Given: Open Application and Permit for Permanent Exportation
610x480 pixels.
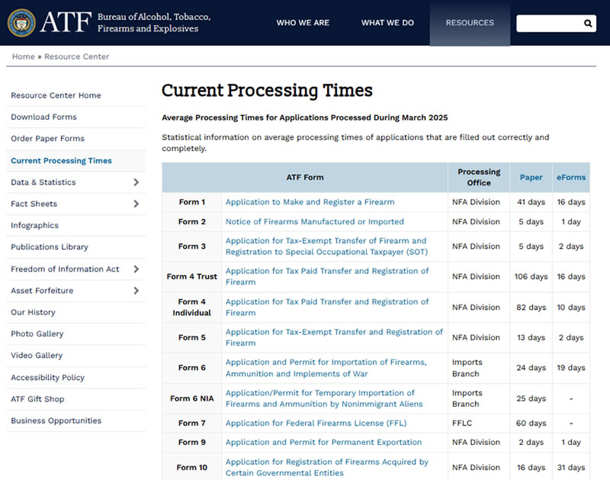Looking at the screenshot, I should [323, 443].
